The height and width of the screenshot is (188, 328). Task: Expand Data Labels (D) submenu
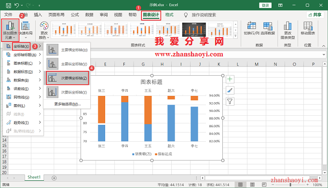(23, 72)
